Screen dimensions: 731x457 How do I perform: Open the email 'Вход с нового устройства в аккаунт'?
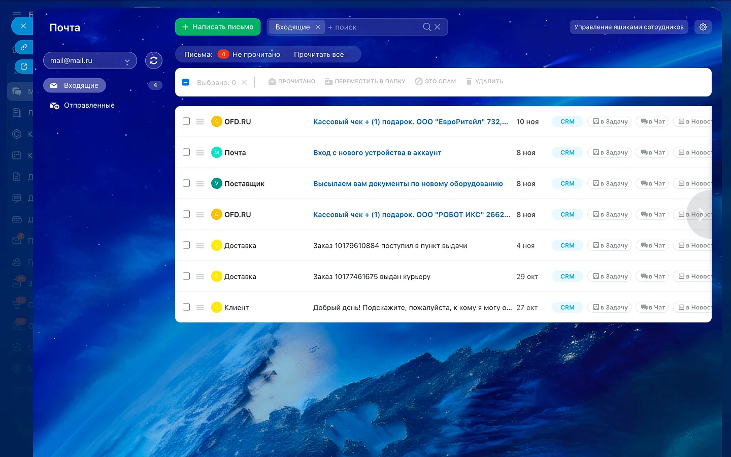coord(377,153)
